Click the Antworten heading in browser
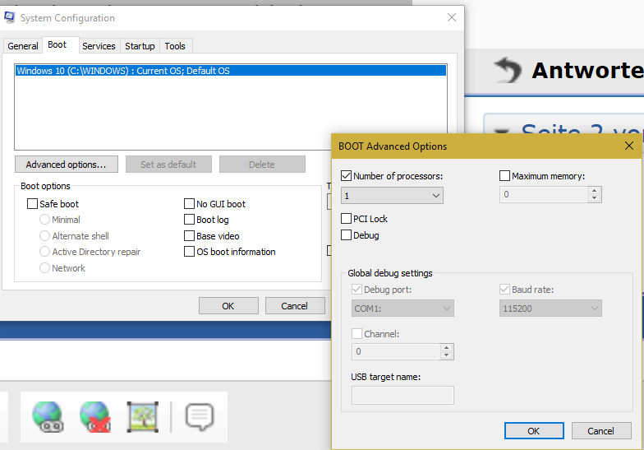 click(588, 71)
